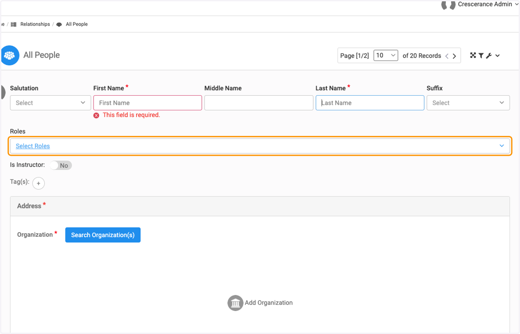
Task: Click the Search Organization(s) button
Action: (x=103, y=235)
